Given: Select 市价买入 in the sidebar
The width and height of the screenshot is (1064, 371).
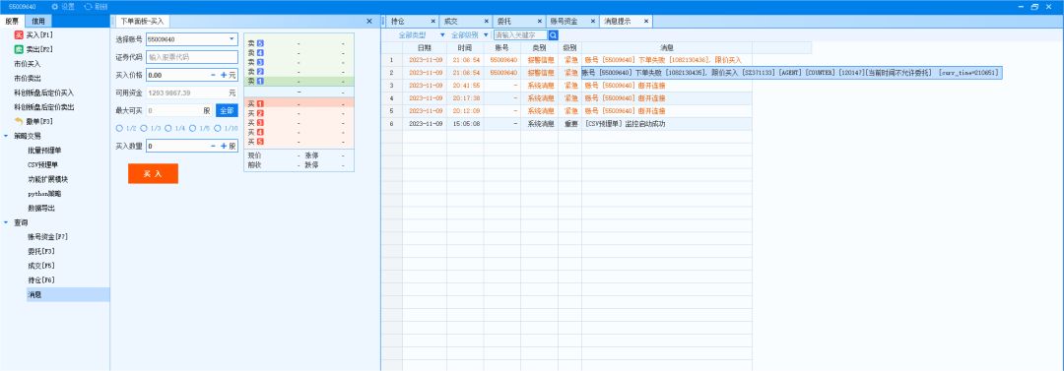Looking at the screenshot, I should (x=28, y=63).
